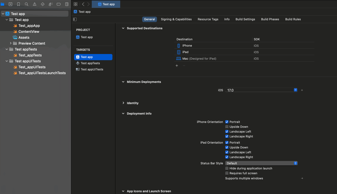337x194 pixels.
Task: Select ContentView file in navigator
Action: click(29, 32)
